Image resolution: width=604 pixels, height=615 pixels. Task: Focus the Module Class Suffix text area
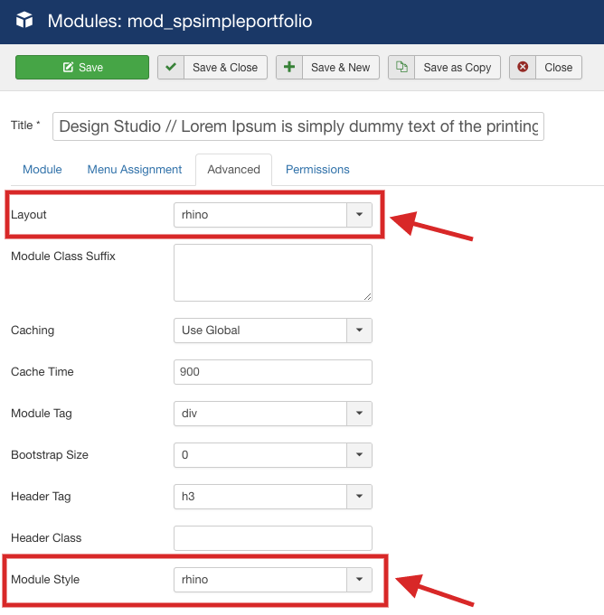coord(272,272)
